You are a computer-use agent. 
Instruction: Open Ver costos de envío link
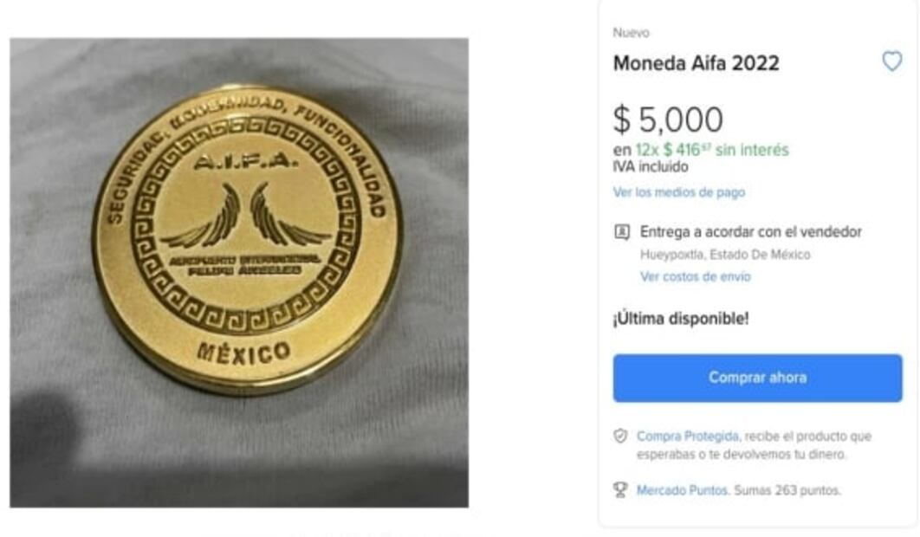(x=696, y=276)
